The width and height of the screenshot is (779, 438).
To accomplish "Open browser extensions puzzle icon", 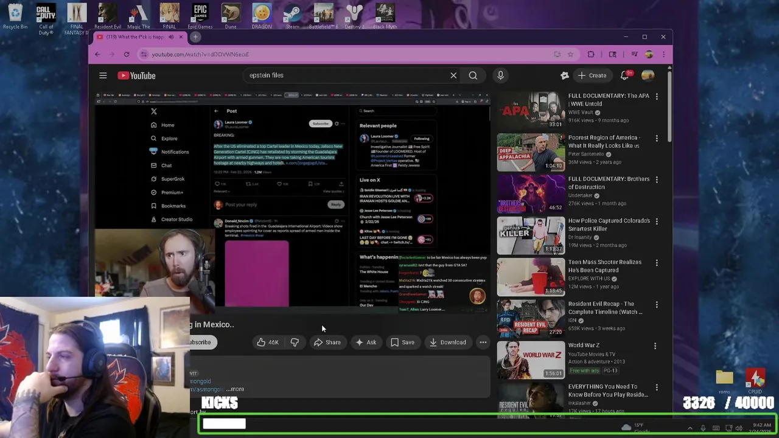I will 590,54.
